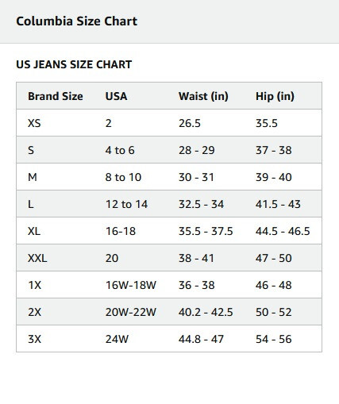Click the hip value 50 - 52
This screenshot has height=404, width=339.
click(273, 312)
